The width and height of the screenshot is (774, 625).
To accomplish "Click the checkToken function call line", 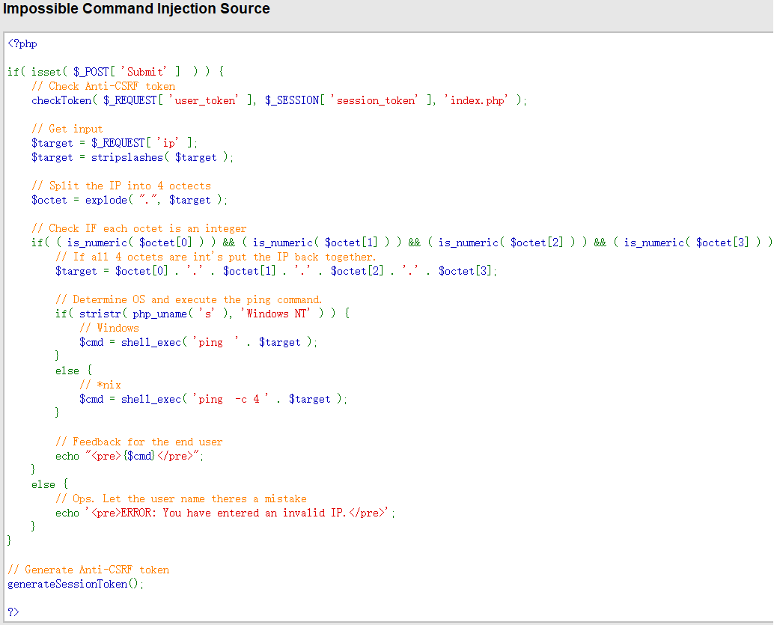I will (278, 100).
